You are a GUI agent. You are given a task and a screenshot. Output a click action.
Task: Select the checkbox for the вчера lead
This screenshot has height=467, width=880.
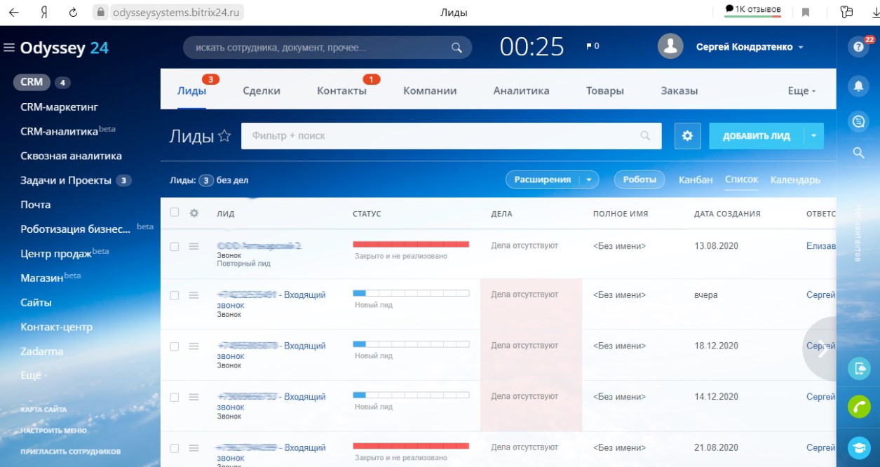click(175, 295)
